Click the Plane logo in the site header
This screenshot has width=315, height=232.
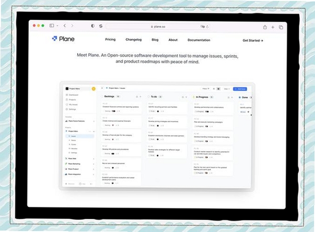click(x=63, y=39)
